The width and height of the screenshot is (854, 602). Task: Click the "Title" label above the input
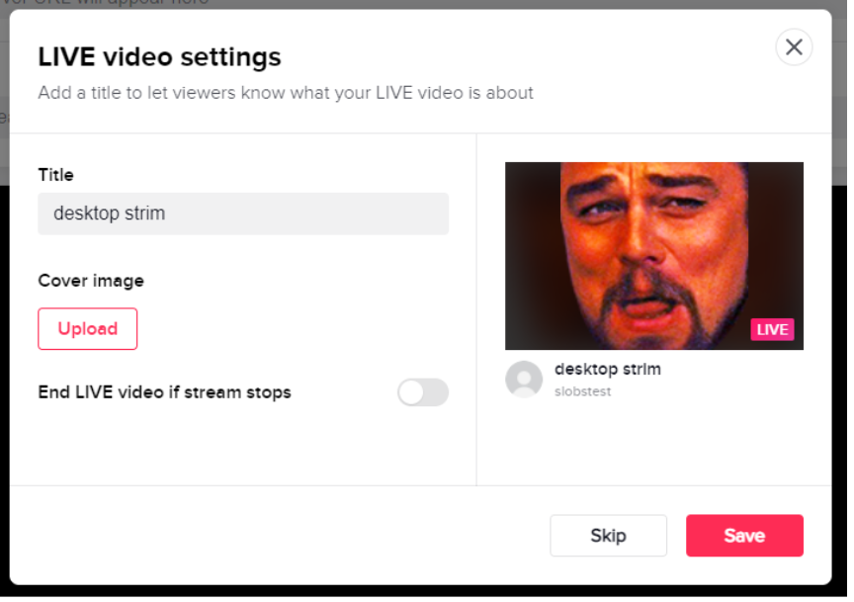tap(55, 175)
